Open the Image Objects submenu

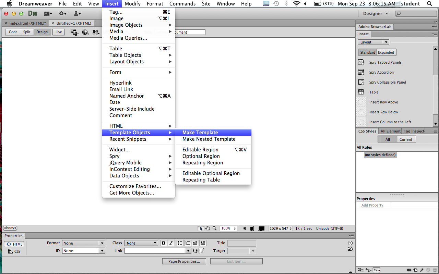tap(139, 25)
